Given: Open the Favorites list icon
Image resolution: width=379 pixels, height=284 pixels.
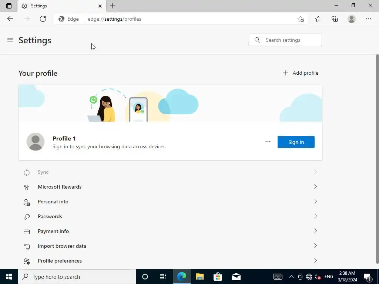Looking at the screenshot, I should point(318,19).
